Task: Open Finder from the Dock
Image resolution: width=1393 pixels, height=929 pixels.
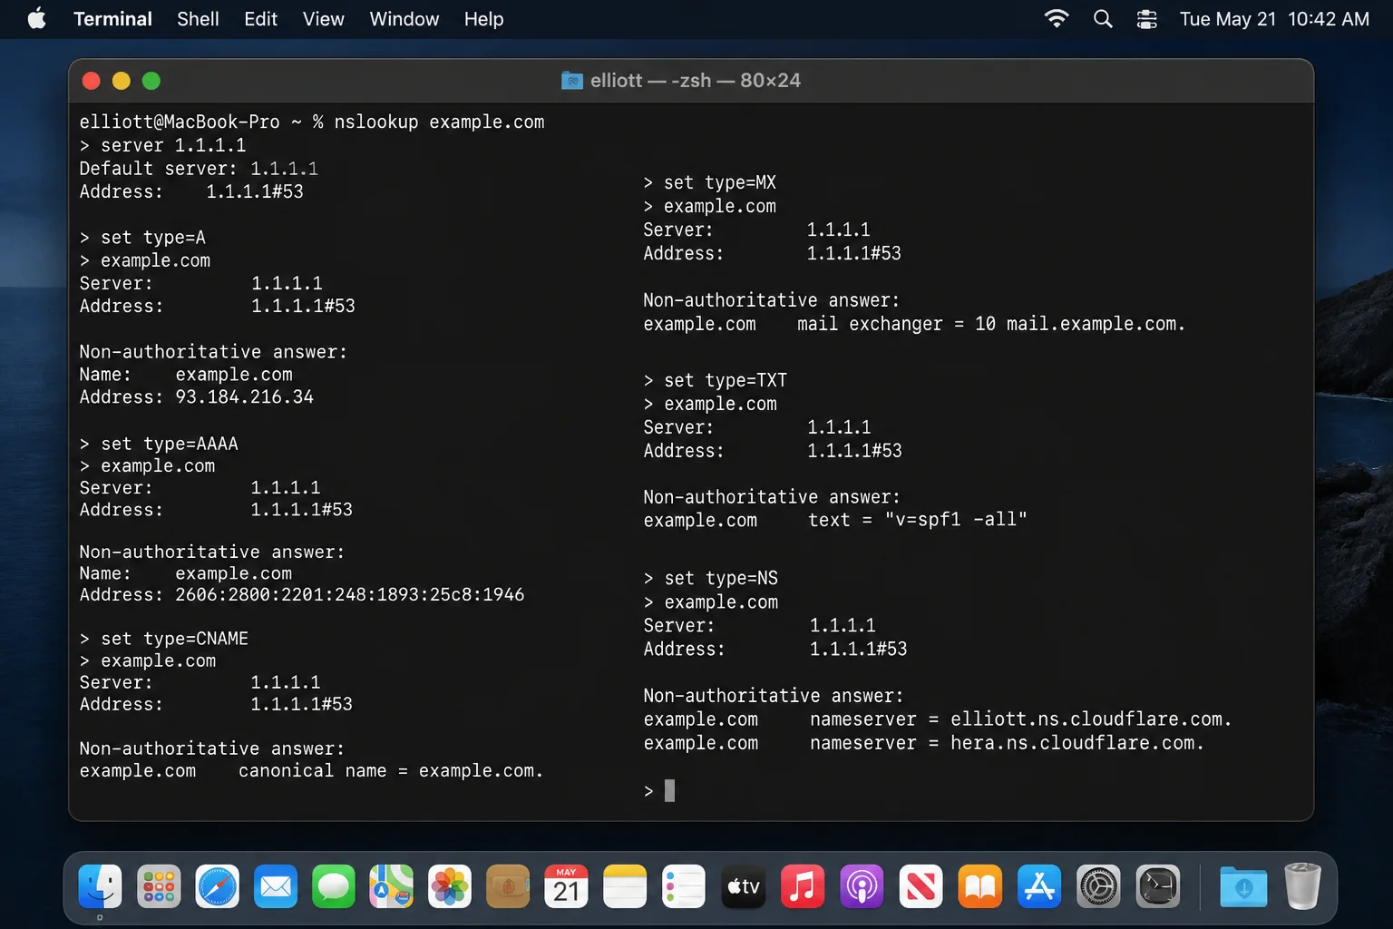Action: click(100, 886)
